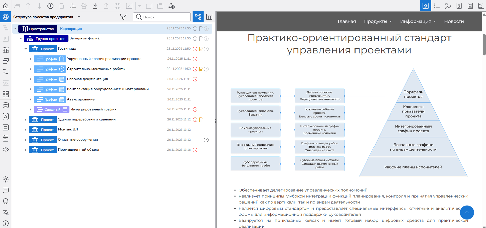Click the Новости navigation link
Viewport: 486px width, 228px height.
point(454,21)
